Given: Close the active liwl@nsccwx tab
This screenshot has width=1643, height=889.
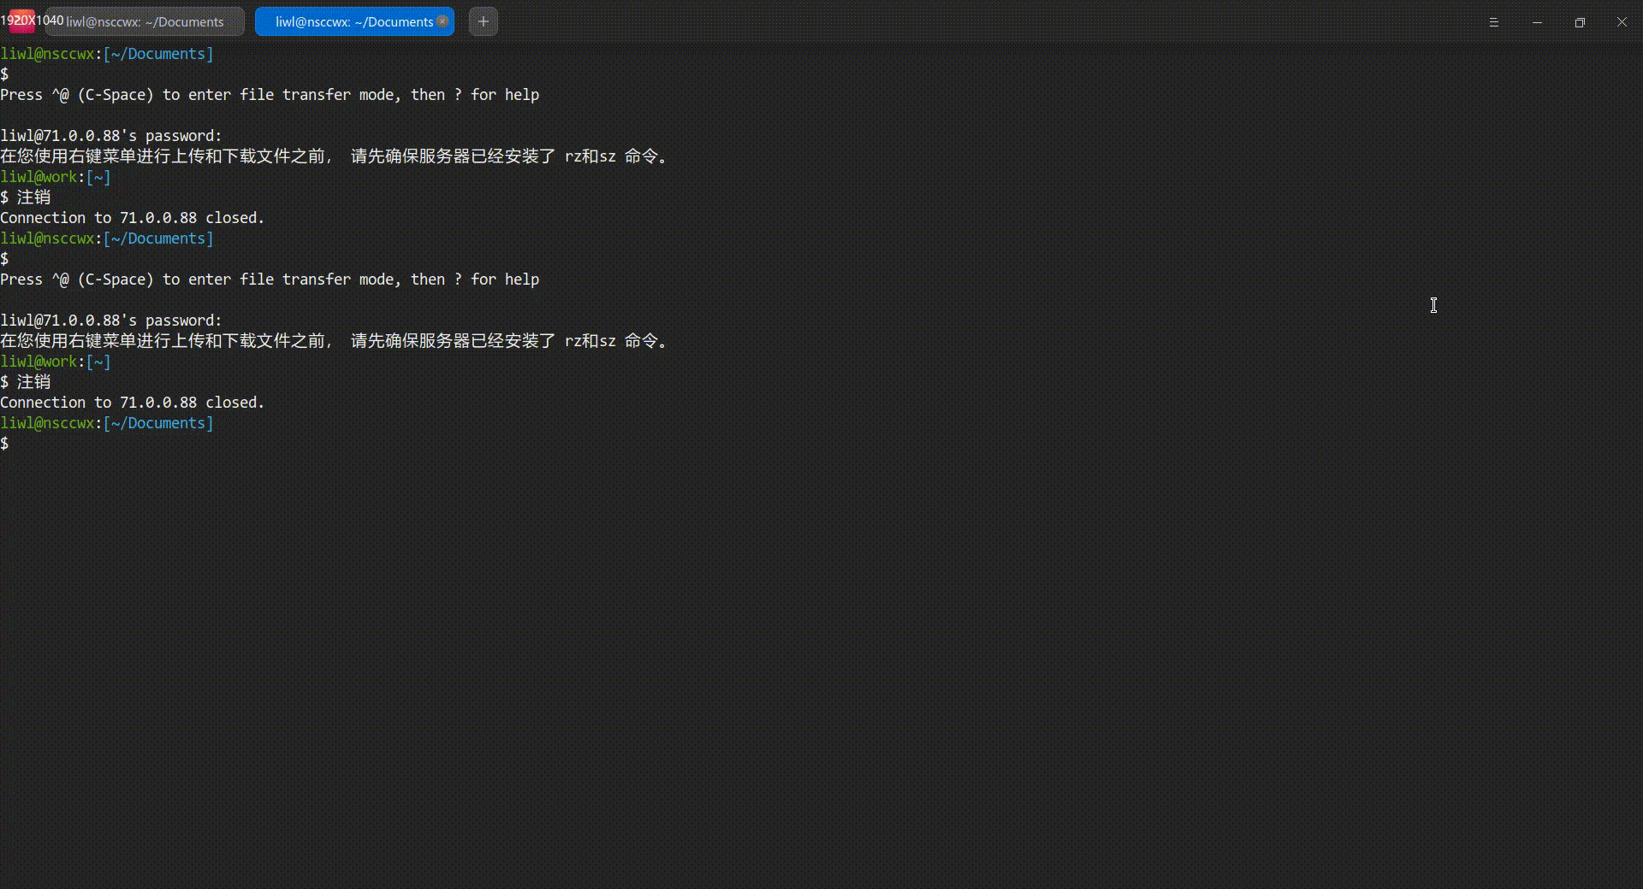Looking at the screenshot, I should point(442,21).
